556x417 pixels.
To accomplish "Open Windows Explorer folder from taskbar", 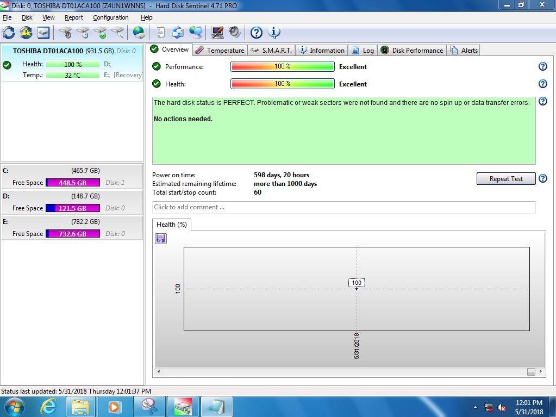I will (x=80, y=406).
